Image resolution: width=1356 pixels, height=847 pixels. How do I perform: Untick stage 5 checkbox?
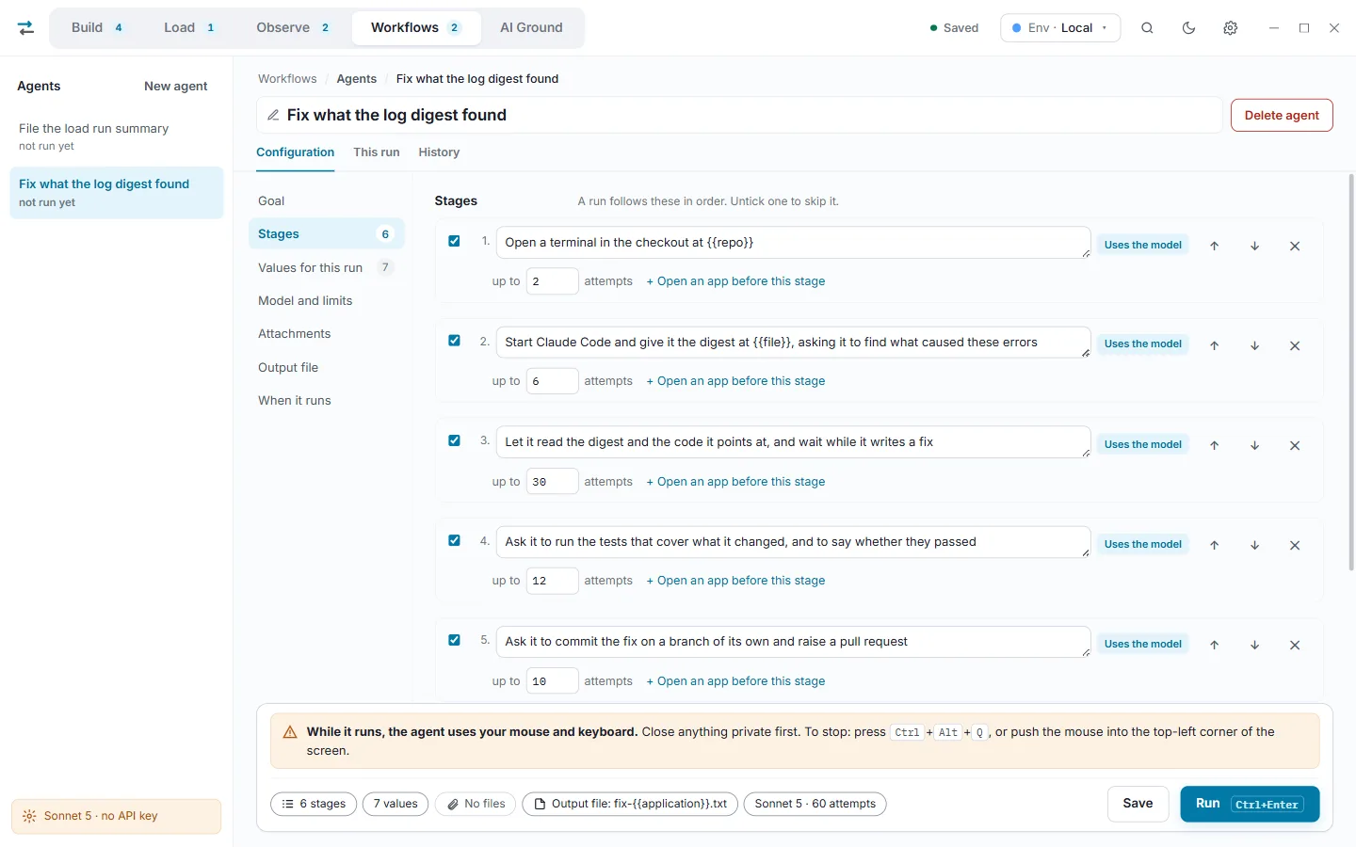coord(454,640)
